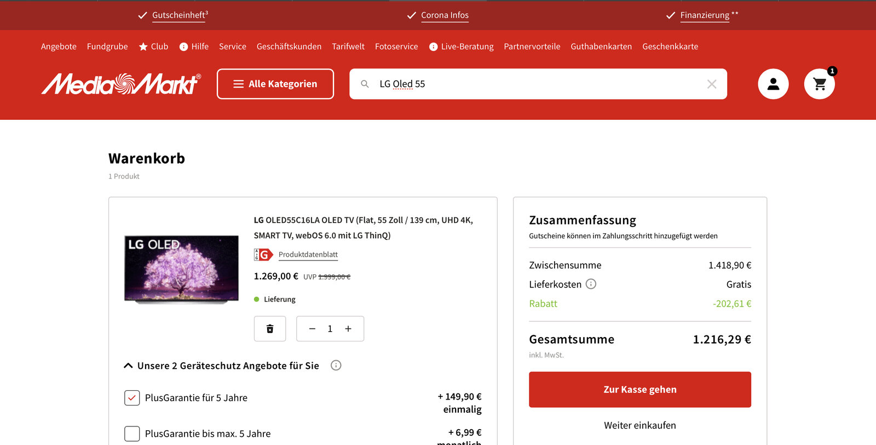Click the Gutscheinheft link
The height and width of the screenshot is (445, 876).
179,15
